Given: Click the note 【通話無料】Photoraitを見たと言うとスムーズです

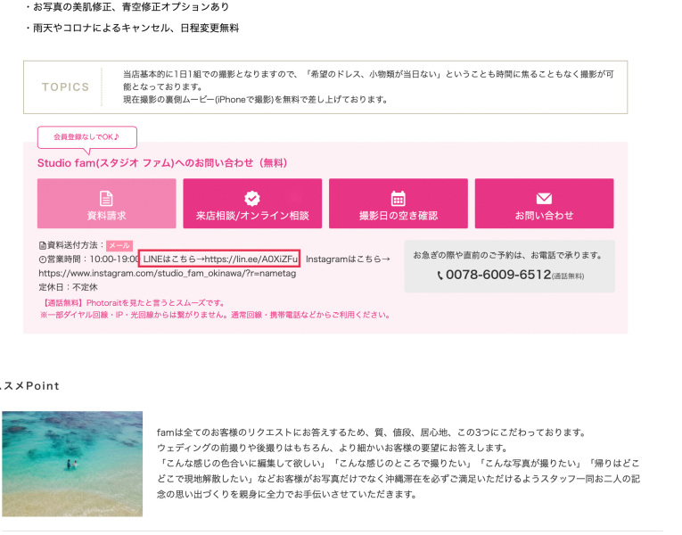Looking at the screenshot, I should (x=134, y=303).
